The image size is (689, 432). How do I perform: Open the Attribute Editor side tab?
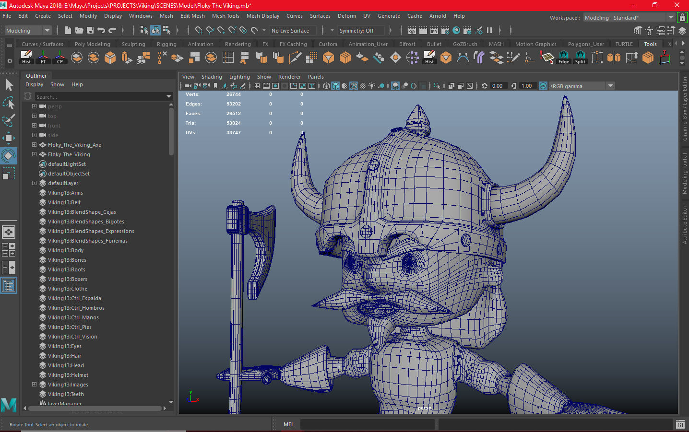point(685,224)
